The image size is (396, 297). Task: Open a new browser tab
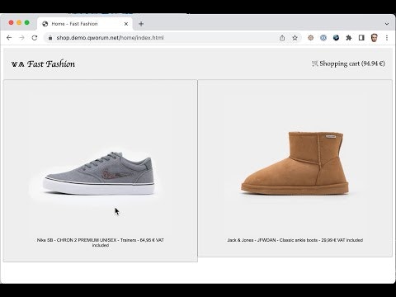pos(141,24)
